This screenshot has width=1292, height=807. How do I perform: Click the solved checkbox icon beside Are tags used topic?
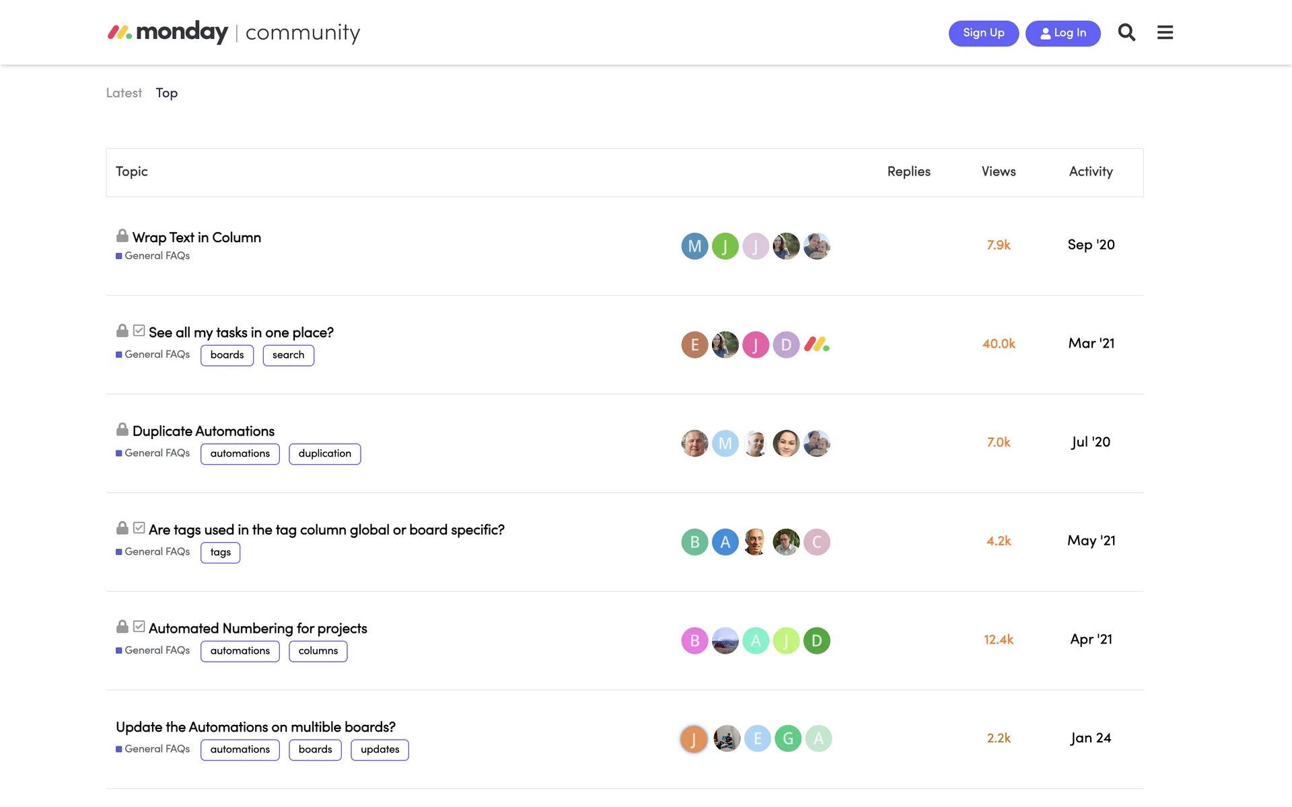(139, 528)
